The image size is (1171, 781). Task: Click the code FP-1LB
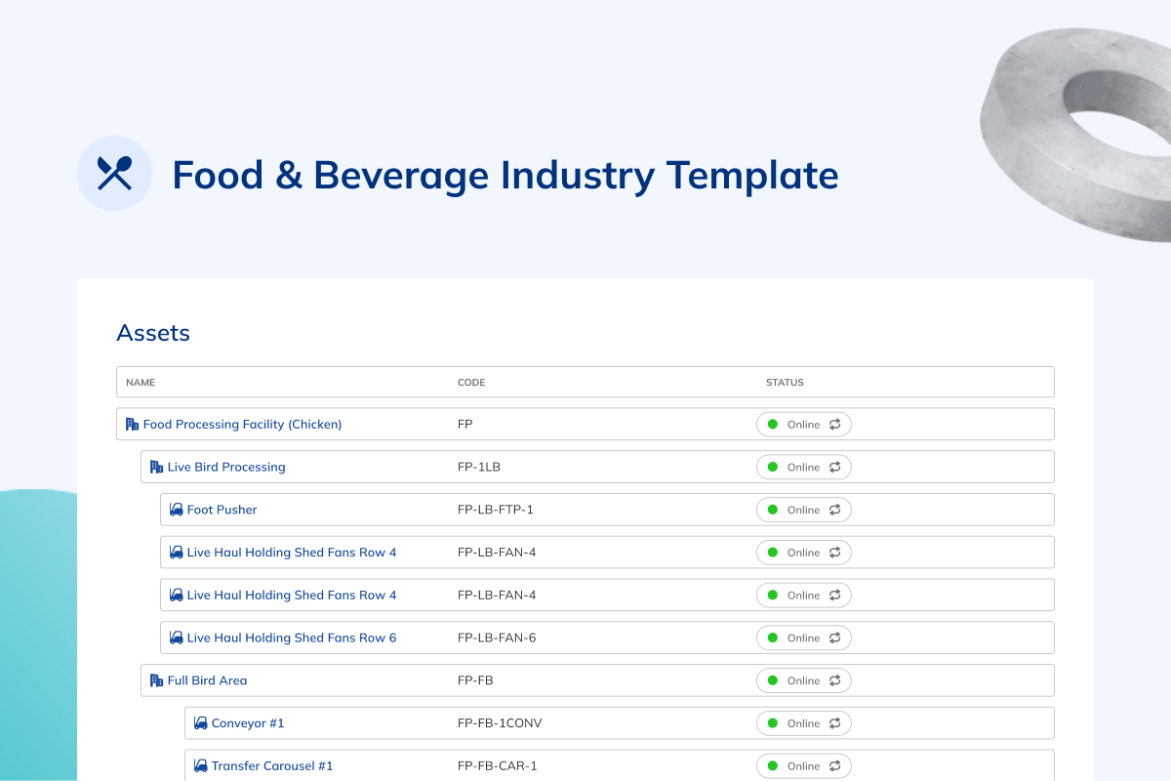479,468
